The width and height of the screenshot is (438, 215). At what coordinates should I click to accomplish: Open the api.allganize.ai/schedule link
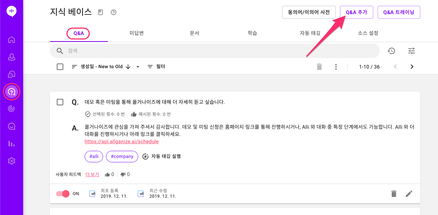pos(122,141)
